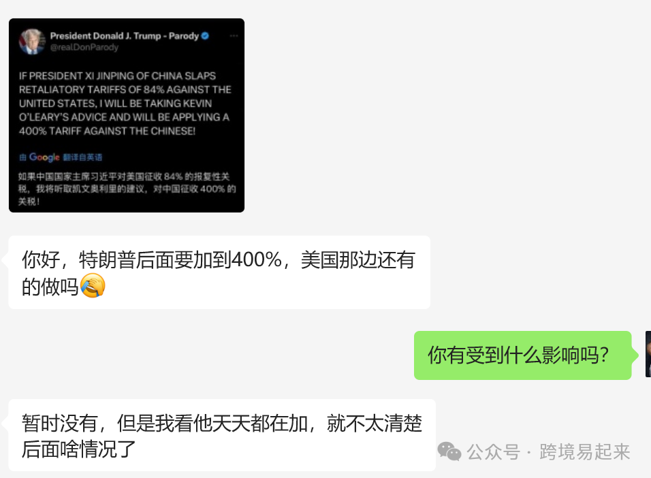
Task: Click the 的做吗 text before the emoji
Action: (50, 287)
